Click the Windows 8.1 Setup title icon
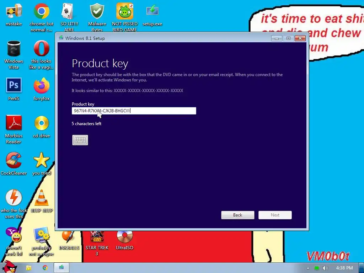Viewport: 364px width, 273px height. coord(61,38)
